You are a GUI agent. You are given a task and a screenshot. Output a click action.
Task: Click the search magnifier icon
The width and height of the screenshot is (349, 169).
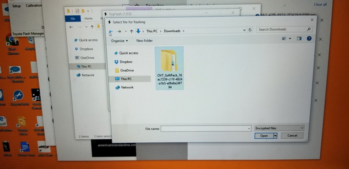pyautogui.click(x=309, y=29)
